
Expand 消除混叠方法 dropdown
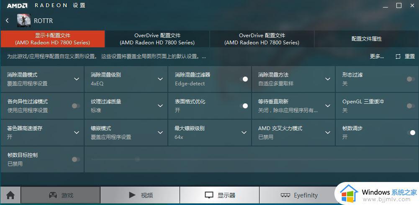(328, 79)
